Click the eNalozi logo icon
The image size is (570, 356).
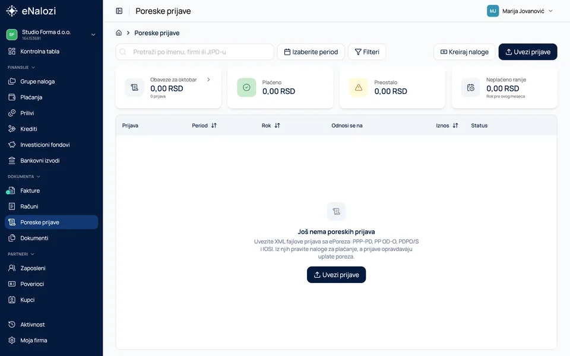coord(12,11)
